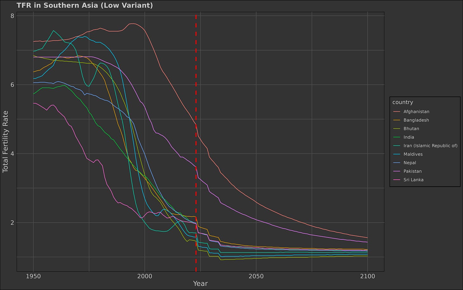Image resolution: width=463 pixels, height=290 pixels.
Task: Click the 1950 x-axis tick label
Action: click(33, 276)
